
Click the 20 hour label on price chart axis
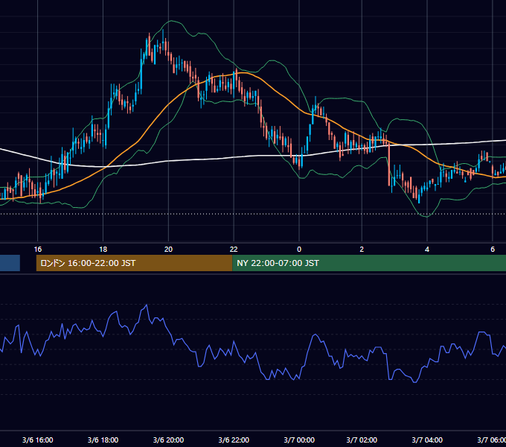tap(168, 250)
